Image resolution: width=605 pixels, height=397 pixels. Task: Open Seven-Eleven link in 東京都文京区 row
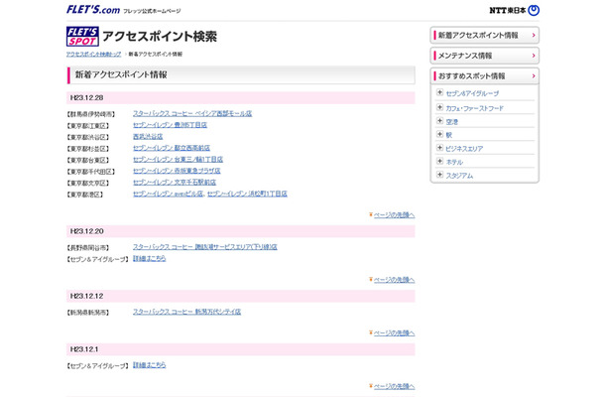pos(175,183)
